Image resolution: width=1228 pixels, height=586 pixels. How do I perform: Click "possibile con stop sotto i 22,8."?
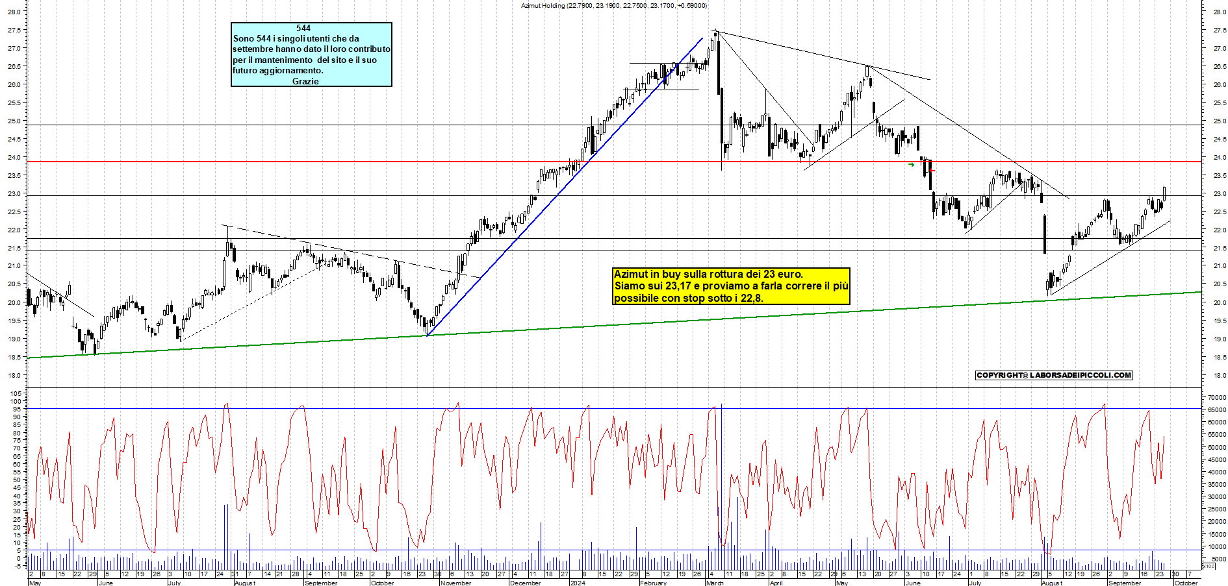point(689,299)
